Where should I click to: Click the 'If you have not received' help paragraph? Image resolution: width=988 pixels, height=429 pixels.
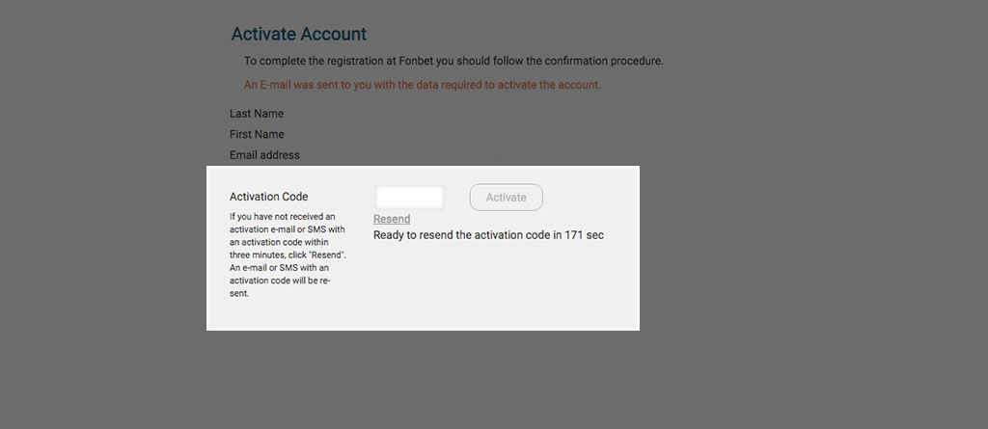pyautogui.click(x=288, y=255)
